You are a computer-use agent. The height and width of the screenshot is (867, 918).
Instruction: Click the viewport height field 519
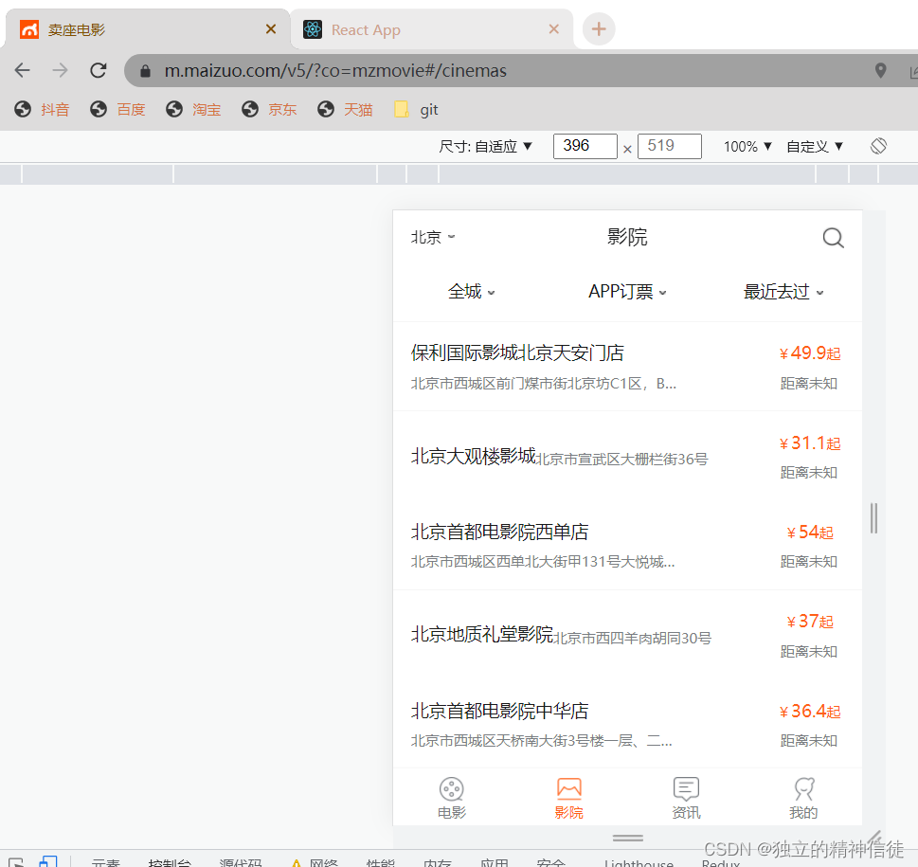669,146
